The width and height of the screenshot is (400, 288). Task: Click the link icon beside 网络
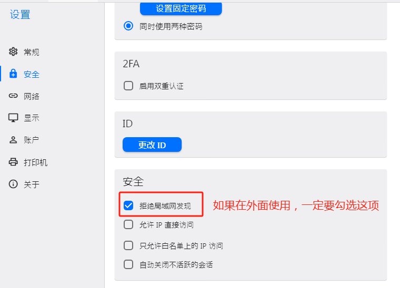coord(14,96)
